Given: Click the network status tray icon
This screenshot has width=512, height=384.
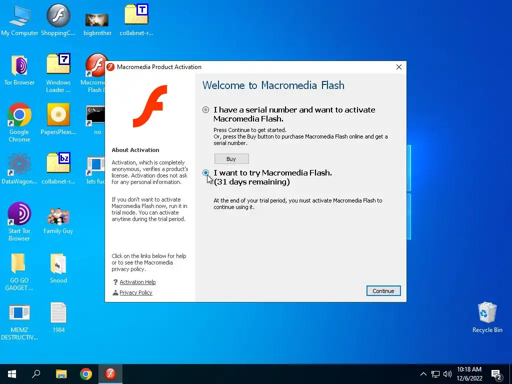Looking at the screenshot, I should click(435, 374).
